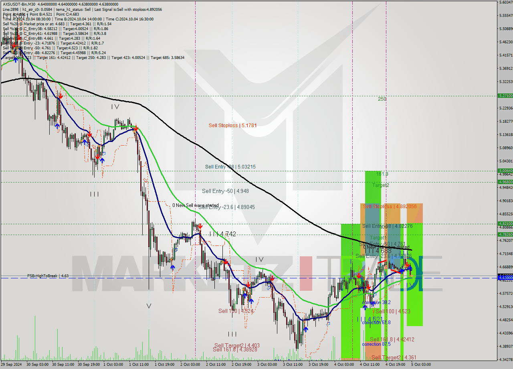Select the 'Sell 161.8 | 4.38928' label
Image resolution: width=513 pixels, height=369 pixels.
click(235, 350)
